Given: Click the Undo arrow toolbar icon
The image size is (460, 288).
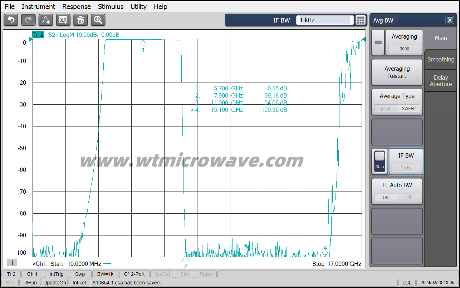Looking at the screenshot, I should 11,20.
